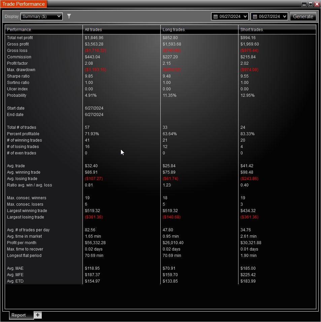This screenshot has width=321, height=322.
Task: Click the Performance column header
Action: pyautogui.click(x=19, y=29)
